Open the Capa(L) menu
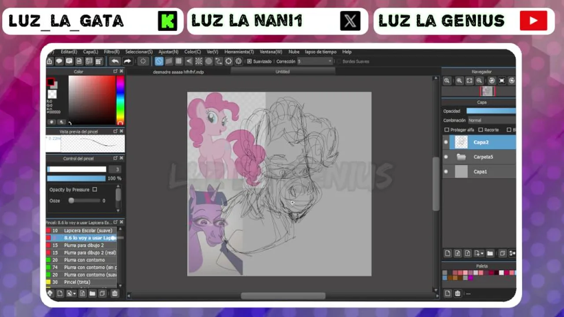The height and width of the screenshot is (317, 564). click(x=91, y=52)
